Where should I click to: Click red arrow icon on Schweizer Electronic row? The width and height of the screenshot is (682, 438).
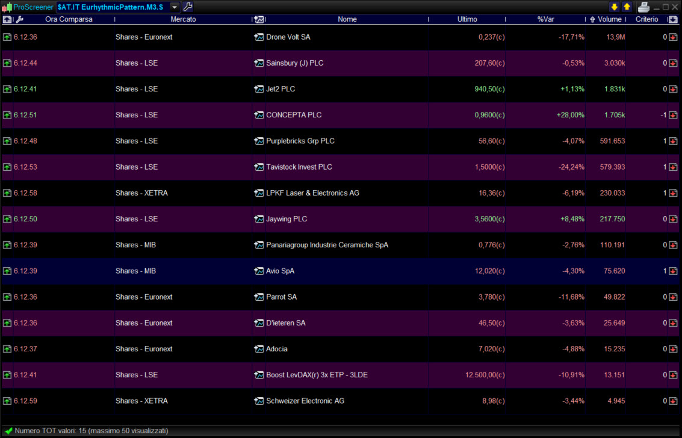[x=673, y=401]
